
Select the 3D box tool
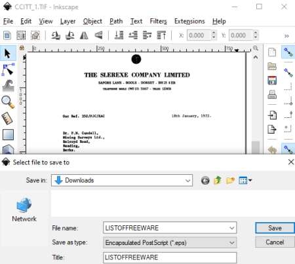8,149
